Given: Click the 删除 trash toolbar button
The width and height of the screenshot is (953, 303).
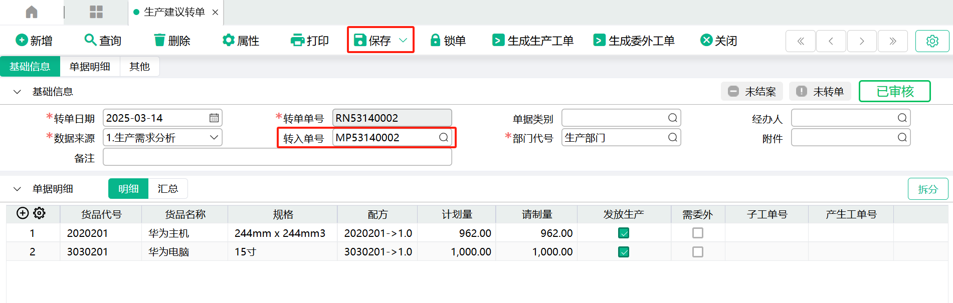Looking at the screenshot, I should (x=172, y=41).
